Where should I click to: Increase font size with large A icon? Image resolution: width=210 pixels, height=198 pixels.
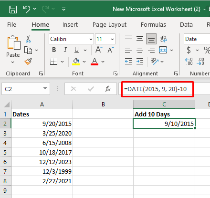click(x=99, y=50)
